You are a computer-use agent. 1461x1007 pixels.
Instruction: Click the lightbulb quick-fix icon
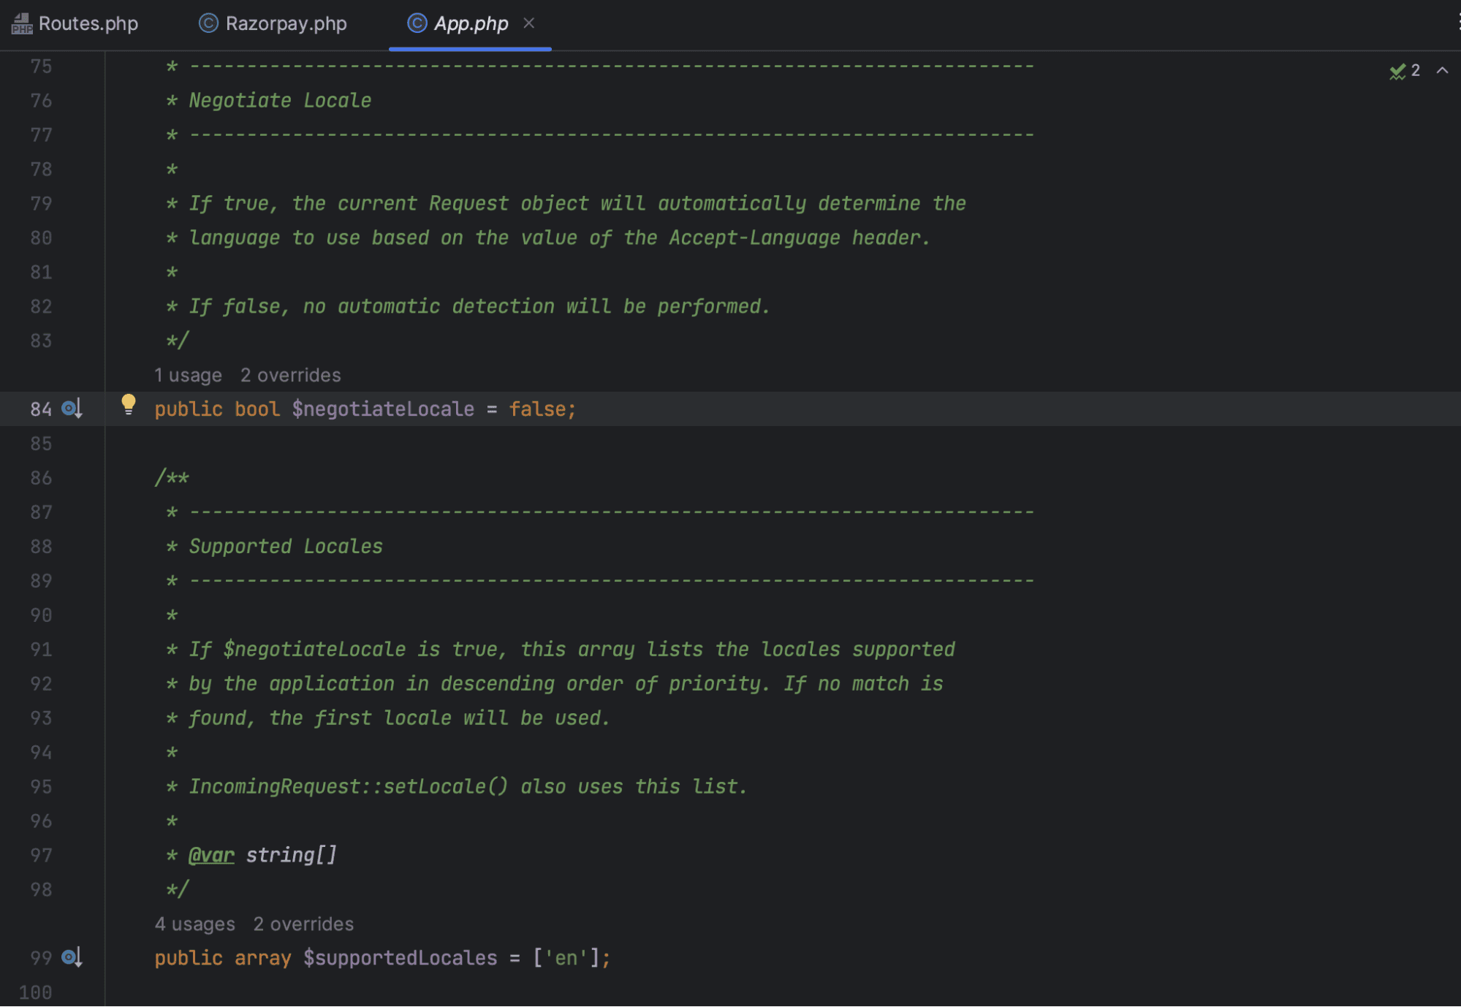pos(129,403)
